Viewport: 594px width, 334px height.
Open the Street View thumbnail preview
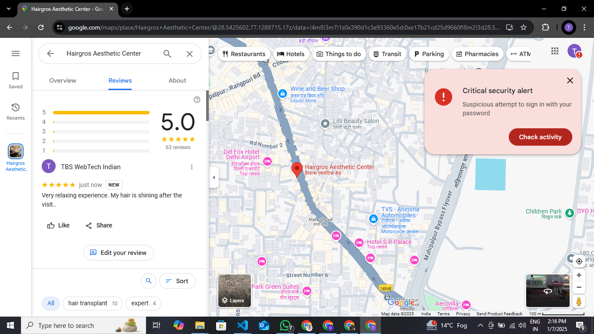click(x=547, y=291)
